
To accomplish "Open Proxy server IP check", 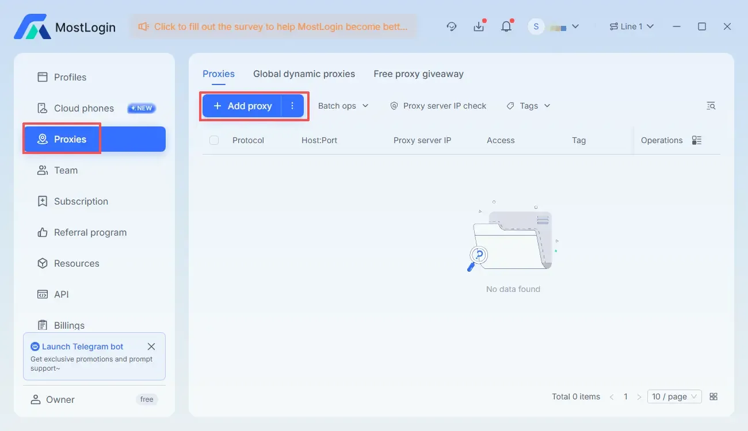I will 438,106.
